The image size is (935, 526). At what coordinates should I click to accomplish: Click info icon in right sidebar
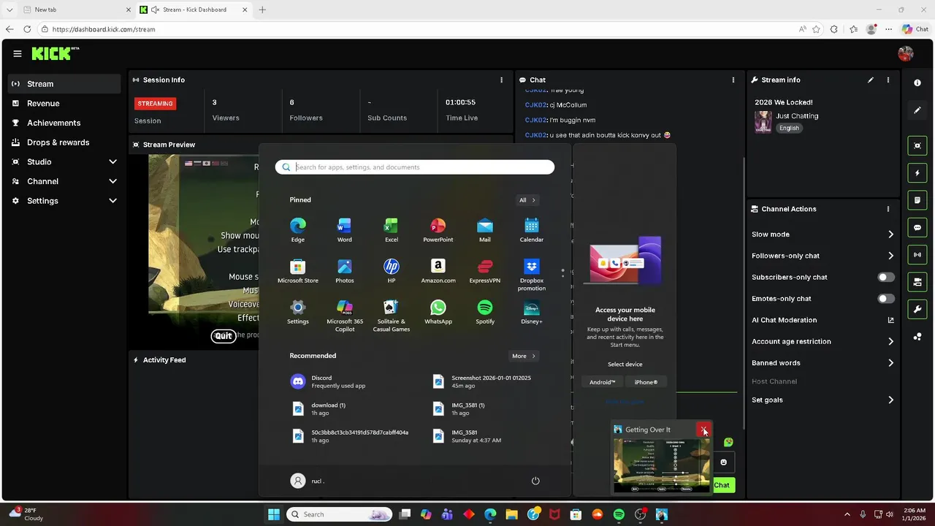tap(917, 83)
